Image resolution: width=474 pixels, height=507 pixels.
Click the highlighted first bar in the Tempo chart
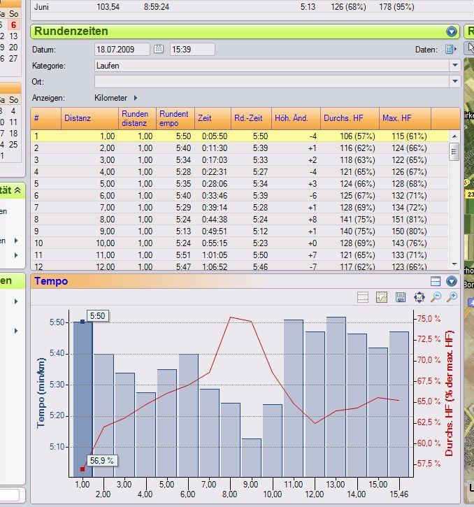click(x=82, y=399)
